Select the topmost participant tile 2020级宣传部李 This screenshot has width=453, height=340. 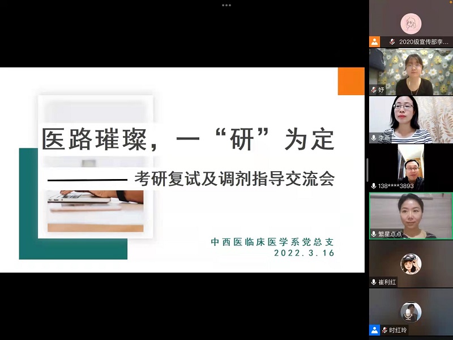pyautogui.click(x=411, y=23)
